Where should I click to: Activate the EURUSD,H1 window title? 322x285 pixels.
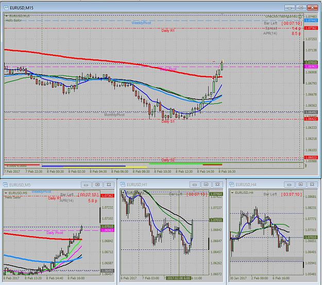point(137,185)
